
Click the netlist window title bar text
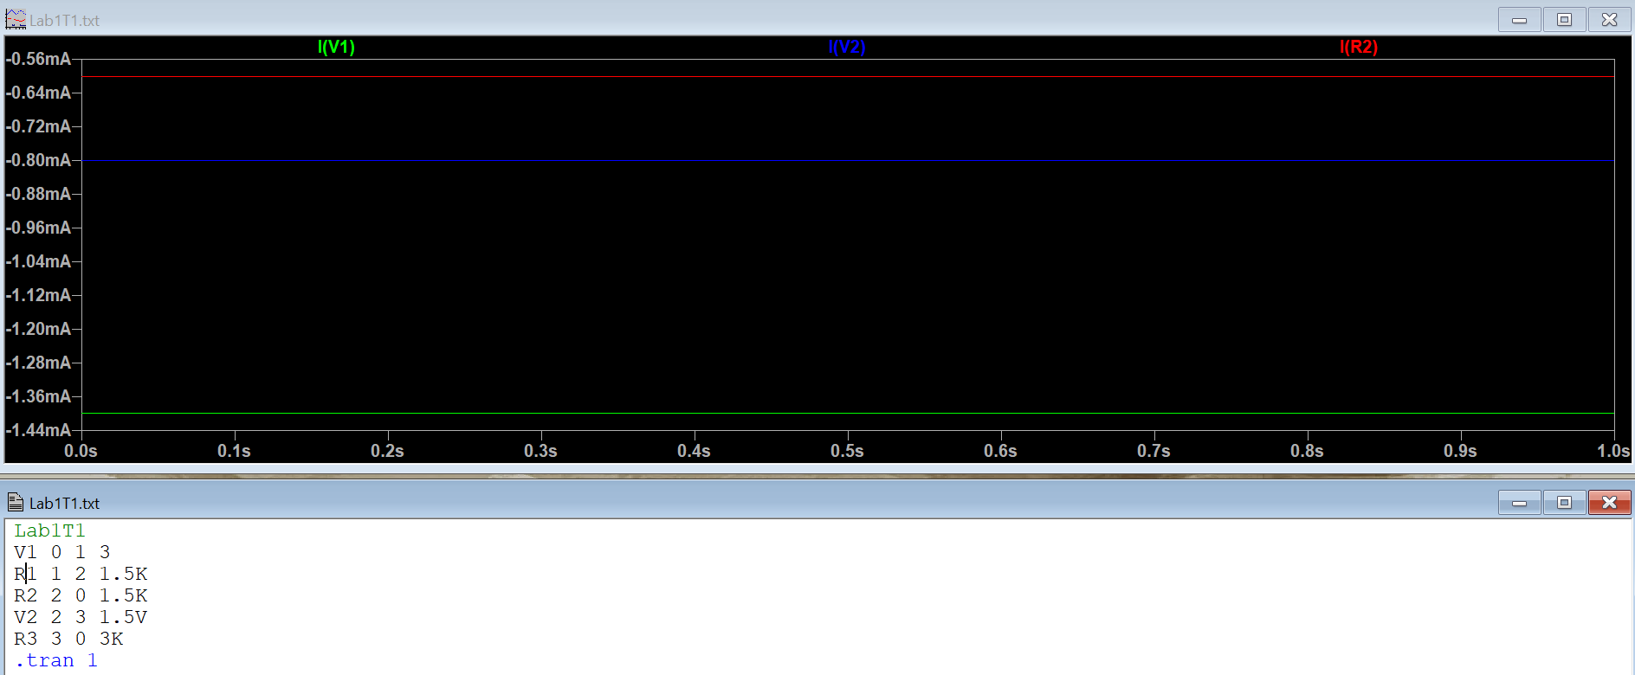(x=65, y=503)
